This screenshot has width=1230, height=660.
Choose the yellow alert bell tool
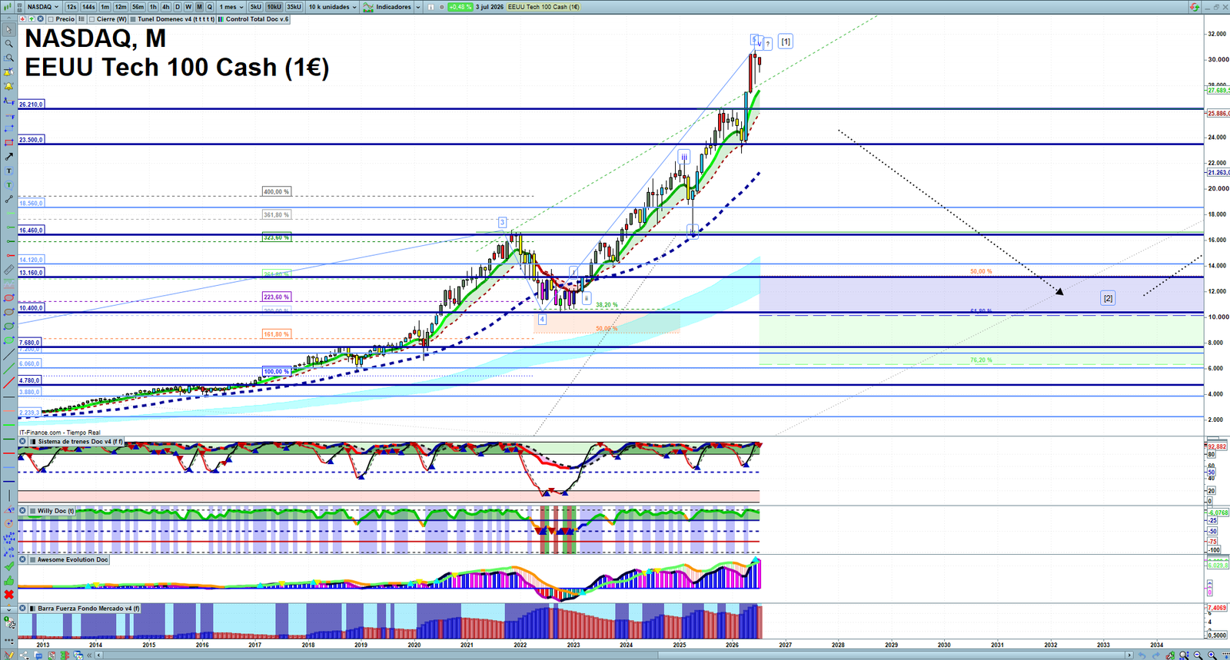pyautogui.click(x=9, y=86)
